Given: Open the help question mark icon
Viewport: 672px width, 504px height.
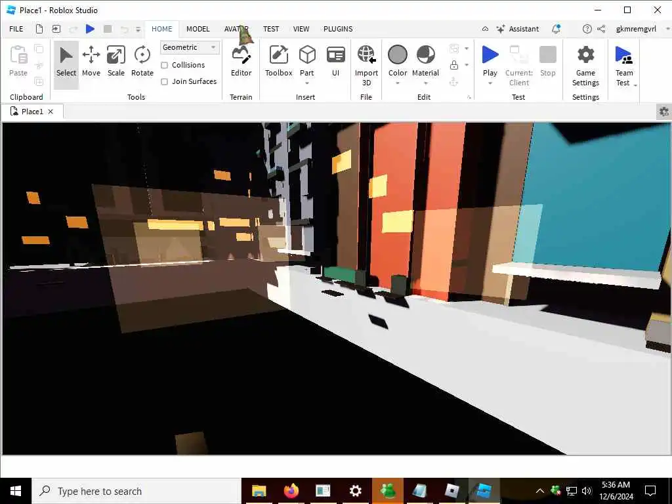Looking at the screenshot, I should coord(587,29).
